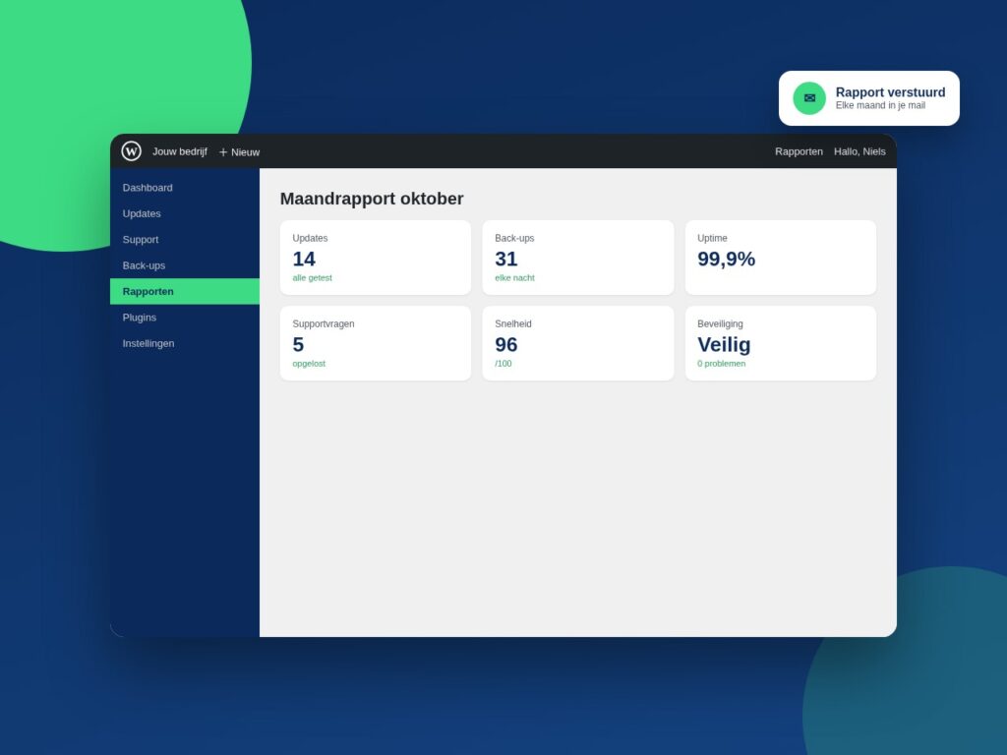Viewport: 1007px width, 755px height.
Task: Click the plus icon beside Nieuw
Action: pyautogui.click(x=223, y=152)
